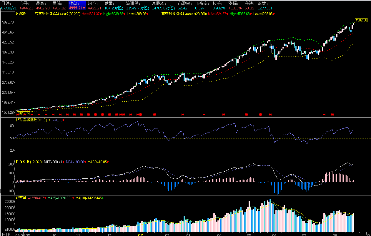
Task: Click the 相对强弱指数(RSI)(14) indicator title
Action: coord(34,120)
